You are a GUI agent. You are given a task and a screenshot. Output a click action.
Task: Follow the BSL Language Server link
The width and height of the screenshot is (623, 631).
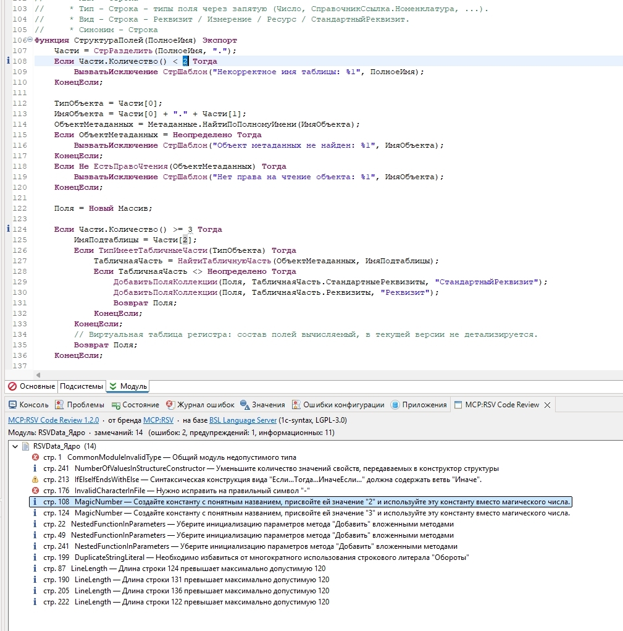pos(243,420)
